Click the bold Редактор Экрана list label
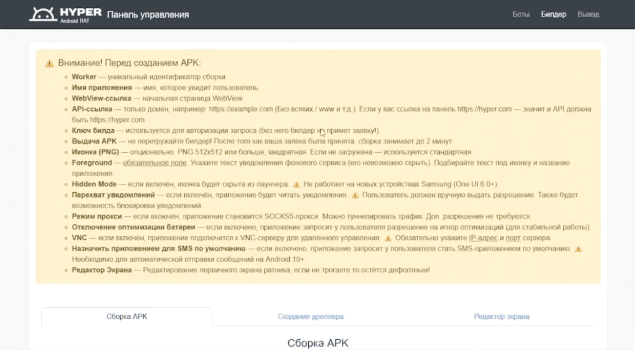 pos(102,270)
